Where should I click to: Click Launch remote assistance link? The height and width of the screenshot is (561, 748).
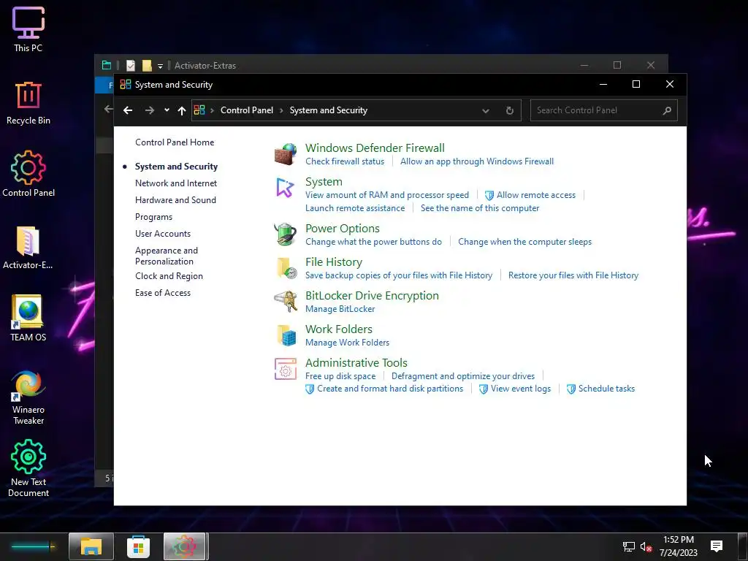pos(355,208)
